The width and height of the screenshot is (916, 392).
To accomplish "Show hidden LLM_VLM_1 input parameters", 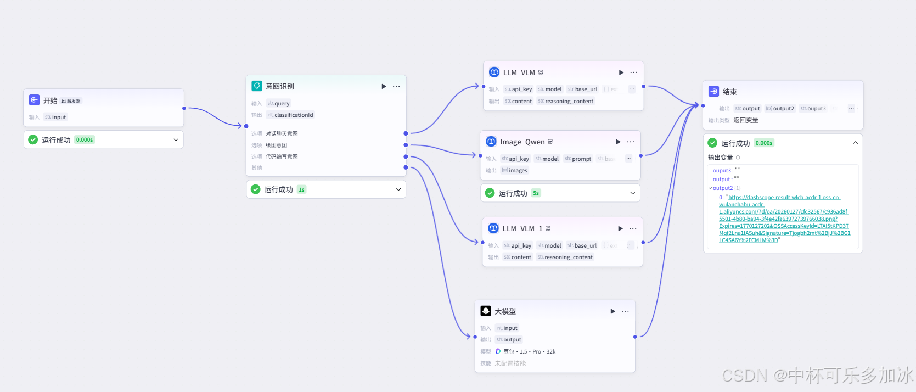I will [x=631, y=245].
